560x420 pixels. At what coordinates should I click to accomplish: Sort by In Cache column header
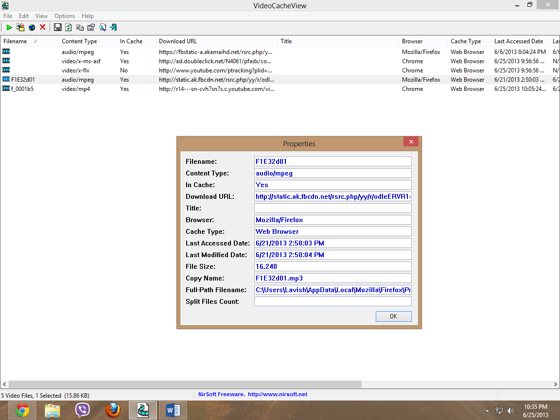[x=136, y=41]
